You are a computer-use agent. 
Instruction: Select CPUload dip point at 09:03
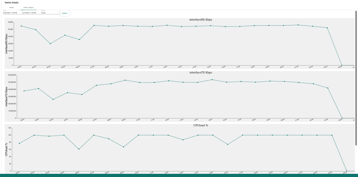123,147
